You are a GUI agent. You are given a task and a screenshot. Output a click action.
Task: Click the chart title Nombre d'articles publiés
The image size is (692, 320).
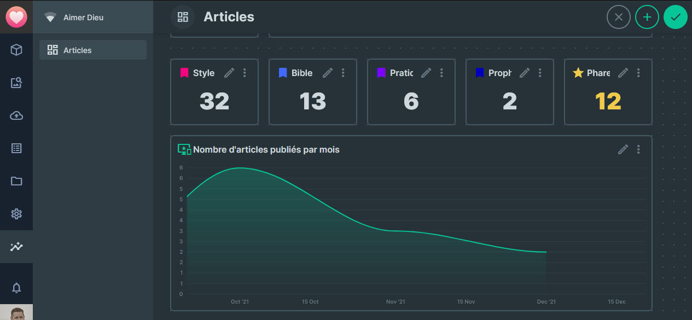click(x=266, y=149)
